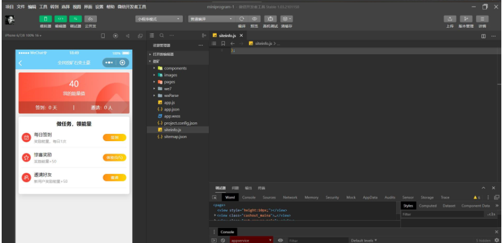Viewport: 503px width, 243px height.
Task: Click the split editor icon
Action: tap(484, 35)
